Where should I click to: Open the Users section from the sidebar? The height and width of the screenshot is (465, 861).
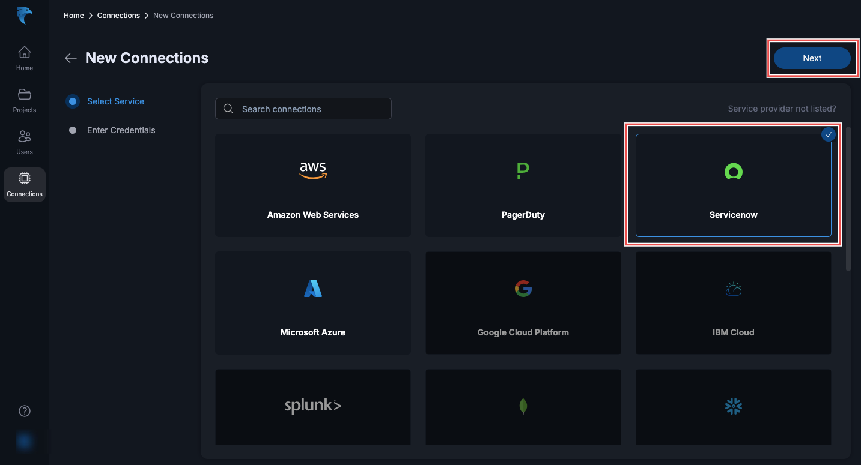24,142
